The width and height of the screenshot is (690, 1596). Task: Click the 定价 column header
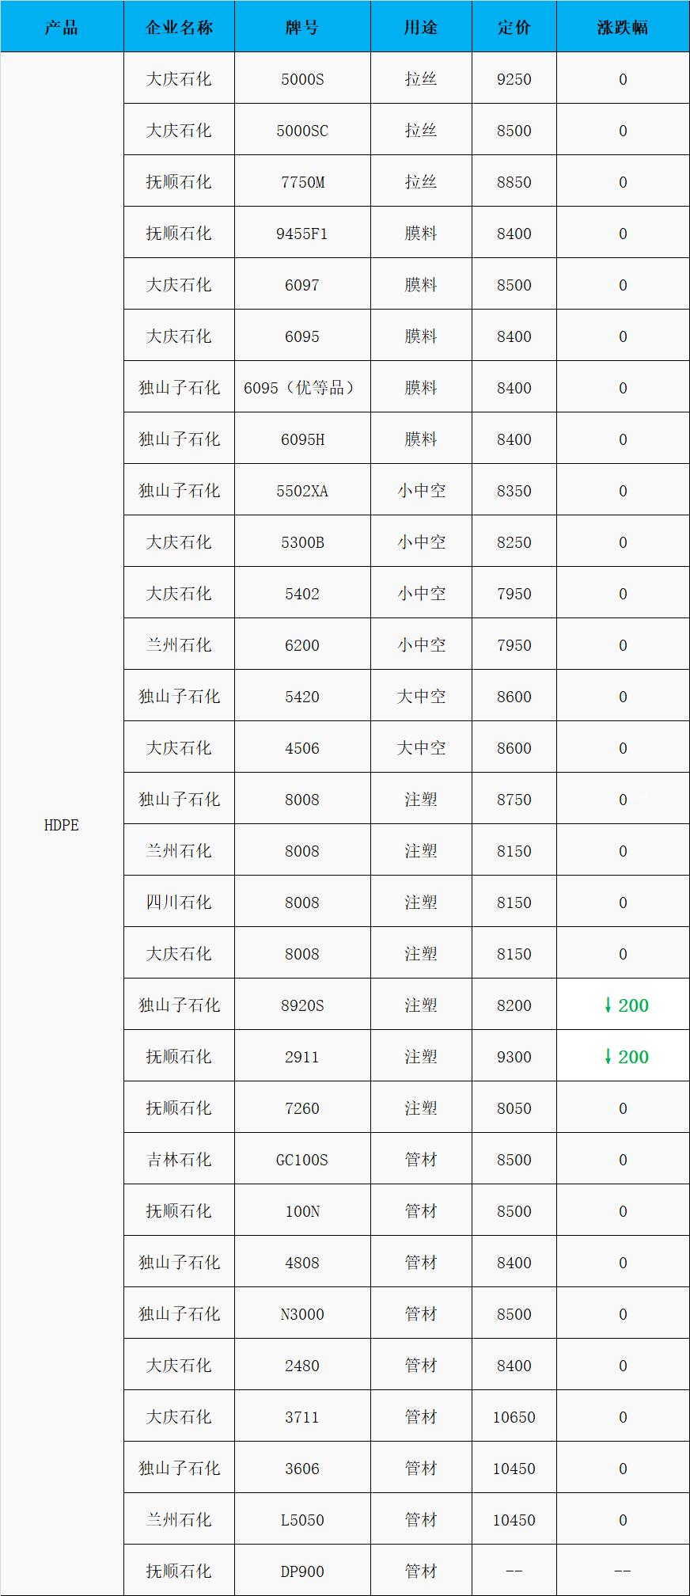[x=514, y=28]
